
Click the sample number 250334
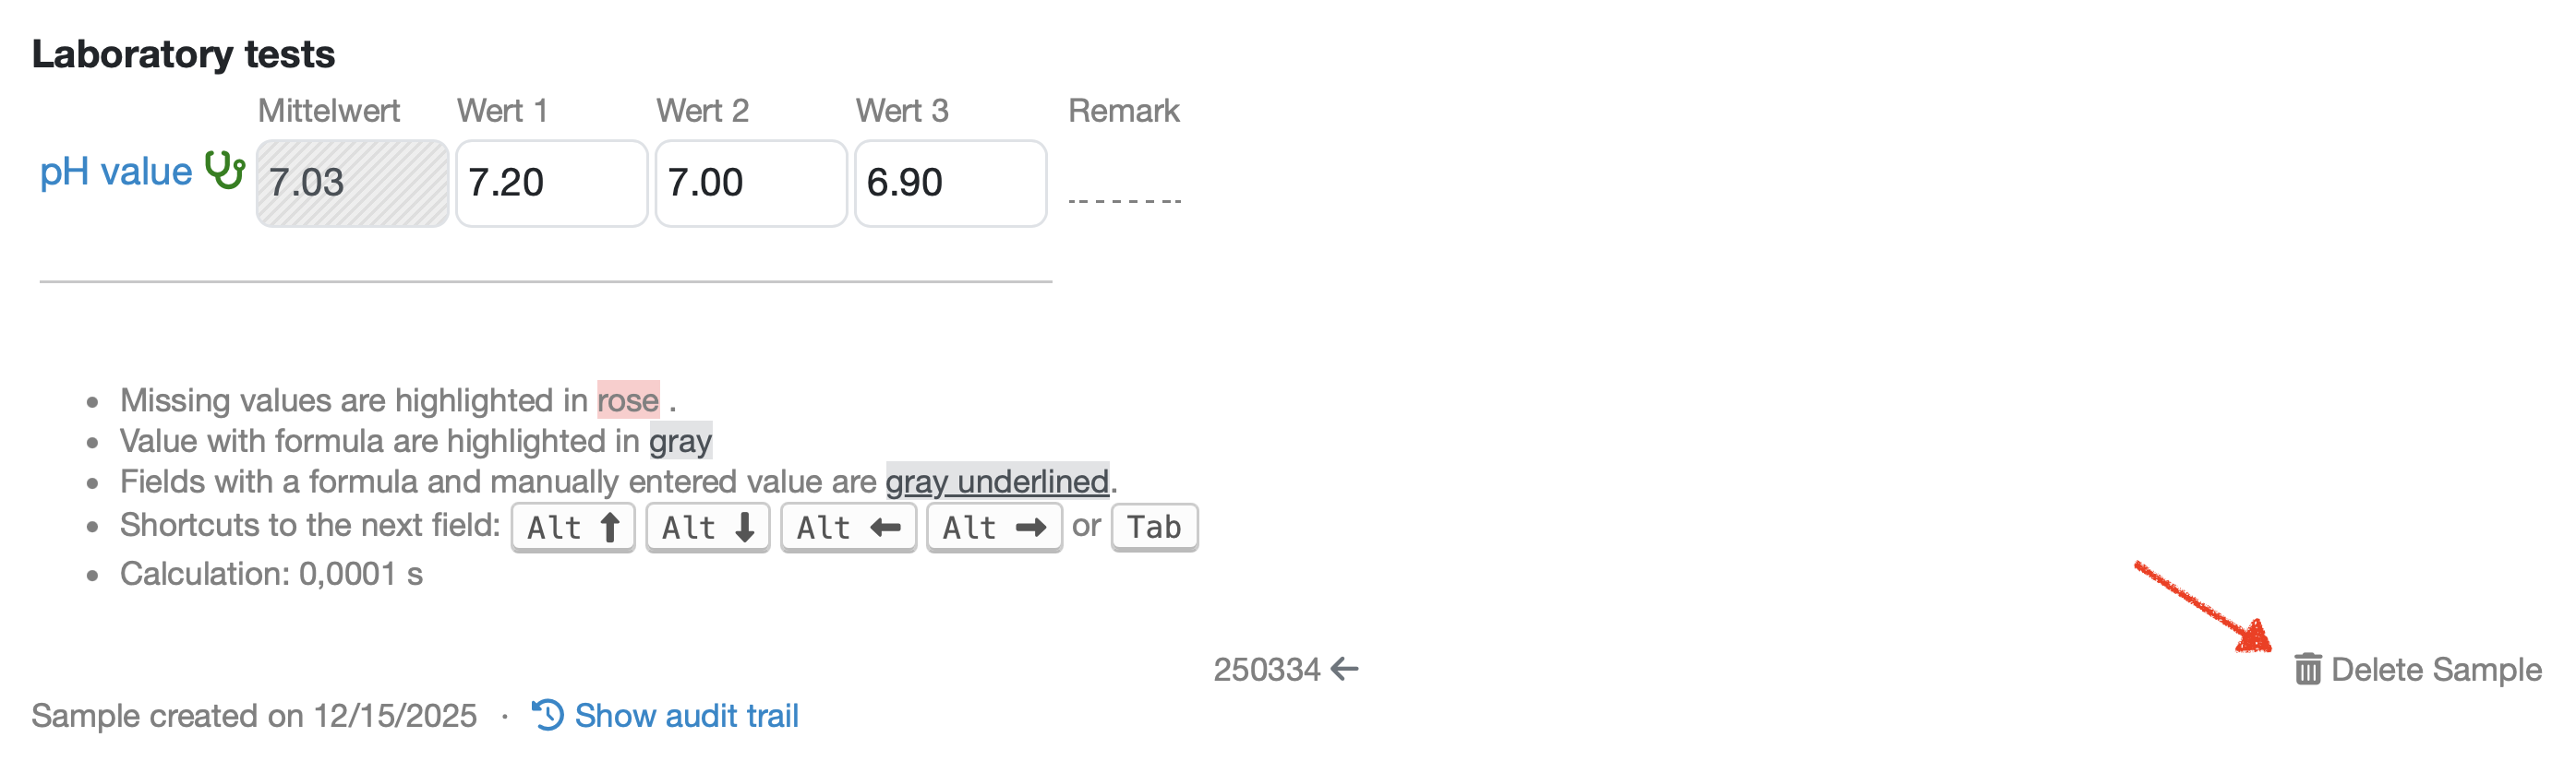[x=1266, y=669]
